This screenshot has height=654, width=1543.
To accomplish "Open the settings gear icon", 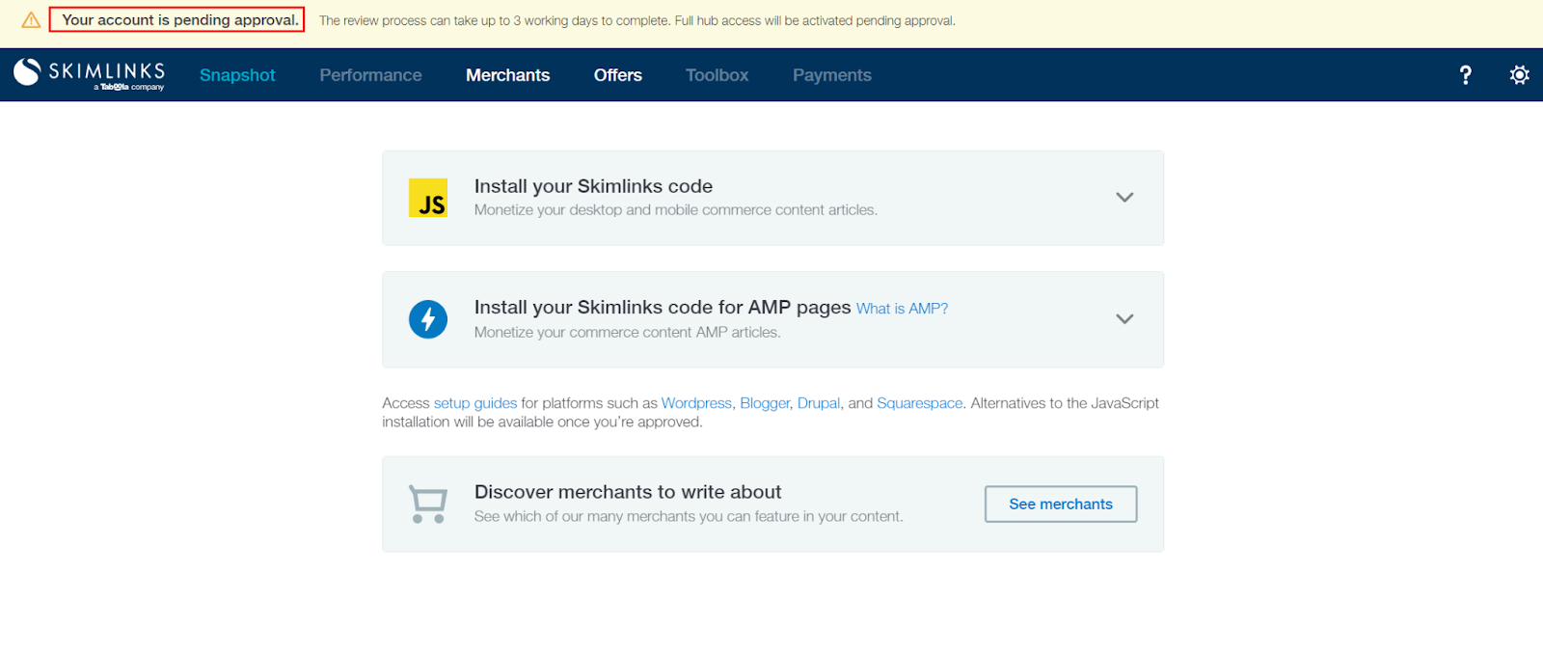I will coord(1519,75).
